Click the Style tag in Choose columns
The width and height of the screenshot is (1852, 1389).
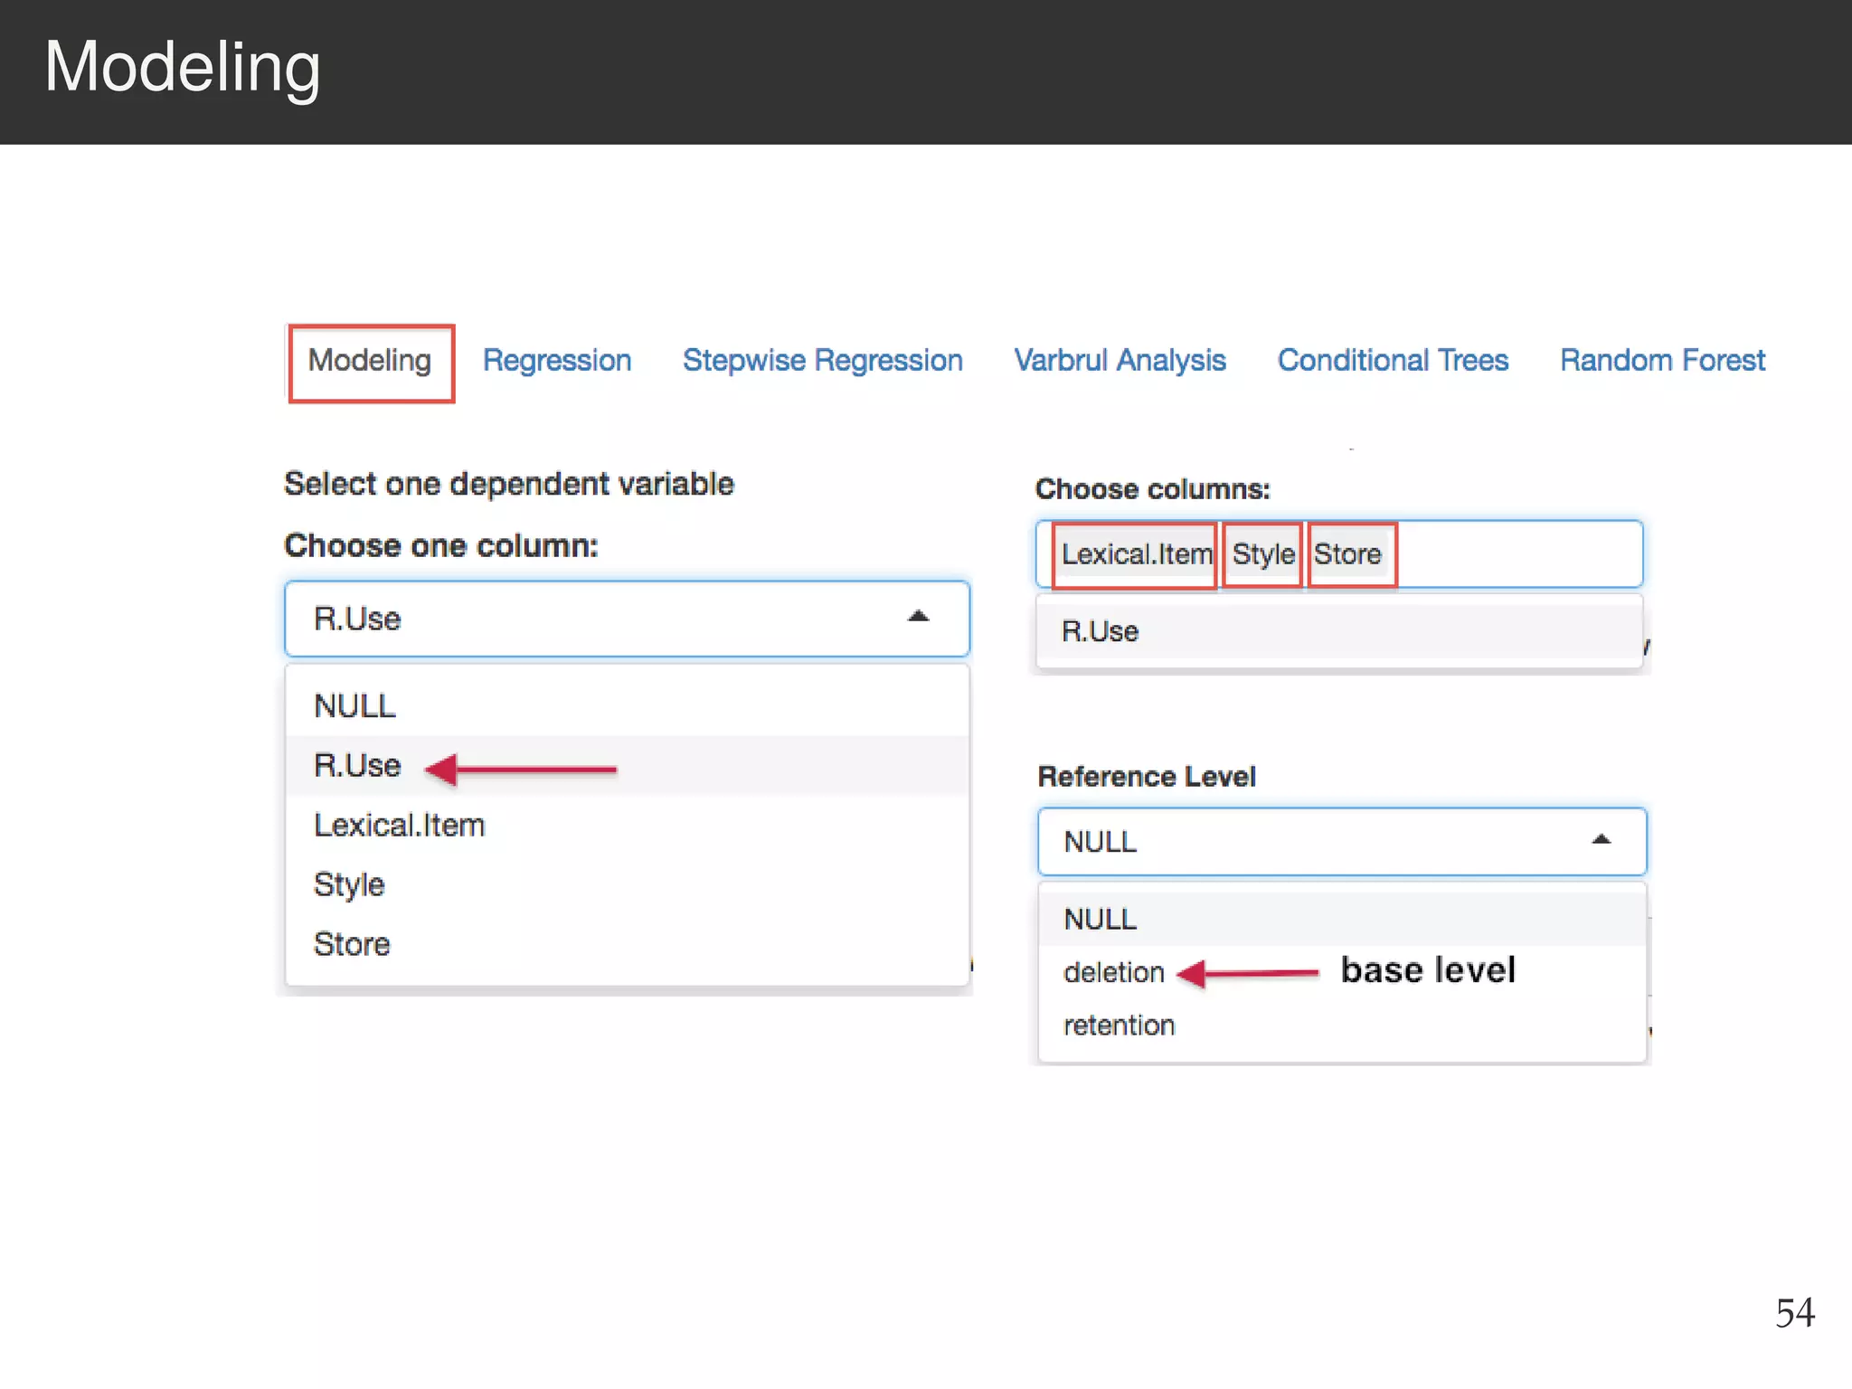[x=1262, y=554]
